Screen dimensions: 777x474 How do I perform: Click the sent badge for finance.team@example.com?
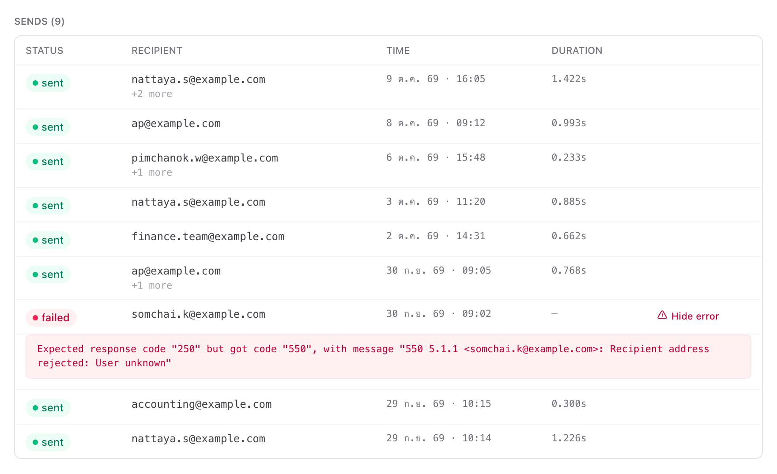coord(48,240)
